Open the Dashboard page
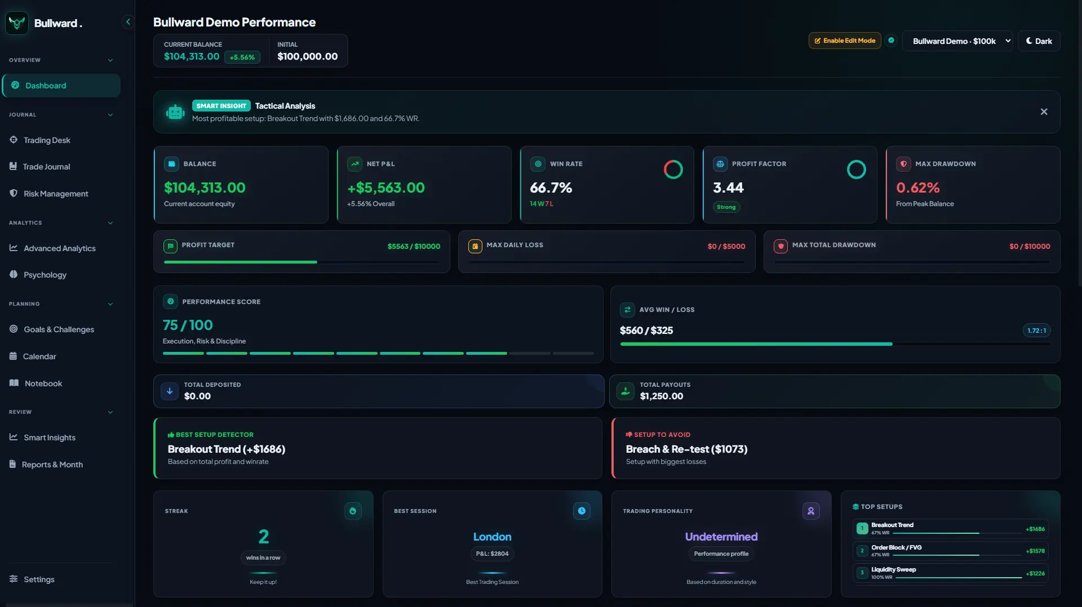The height and width of the screenshot is (607, 1082). (61, 86)
